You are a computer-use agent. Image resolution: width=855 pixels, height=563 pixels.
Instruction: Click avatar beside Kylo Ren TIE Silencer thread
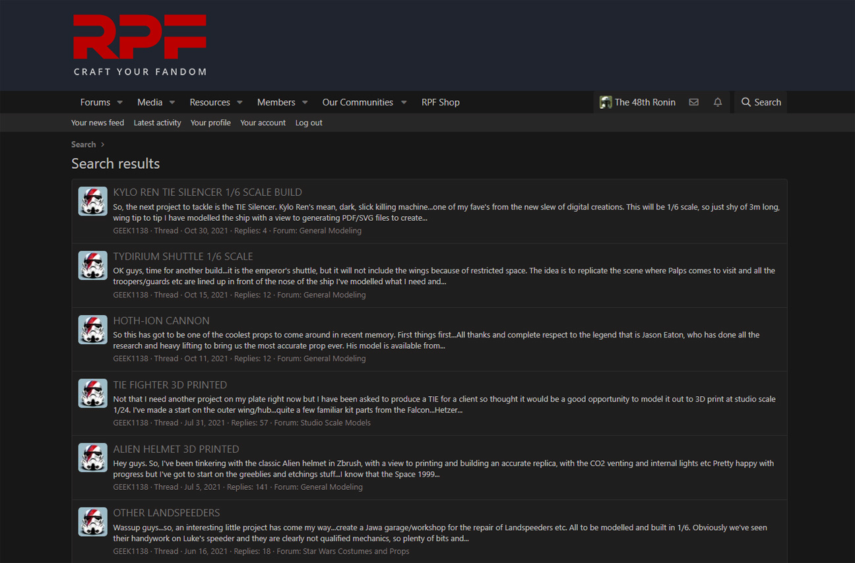click(x=93, y=201)
